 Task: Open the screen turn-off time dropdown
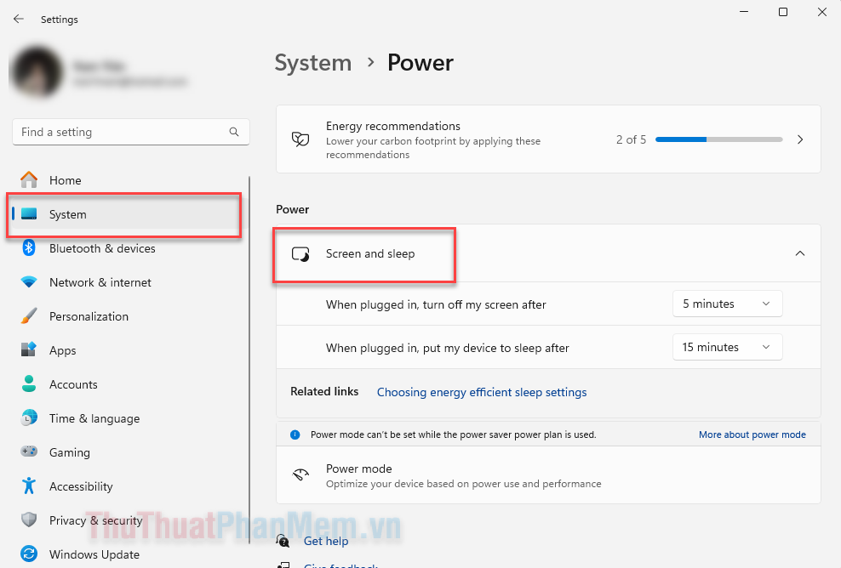click(727, 304)
